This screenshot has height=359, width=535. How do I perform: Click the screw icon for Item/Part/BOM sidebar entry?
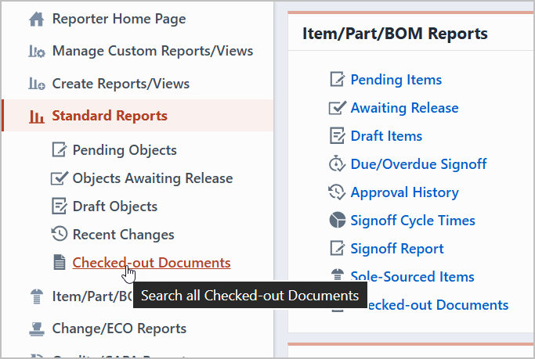(37, 296)
